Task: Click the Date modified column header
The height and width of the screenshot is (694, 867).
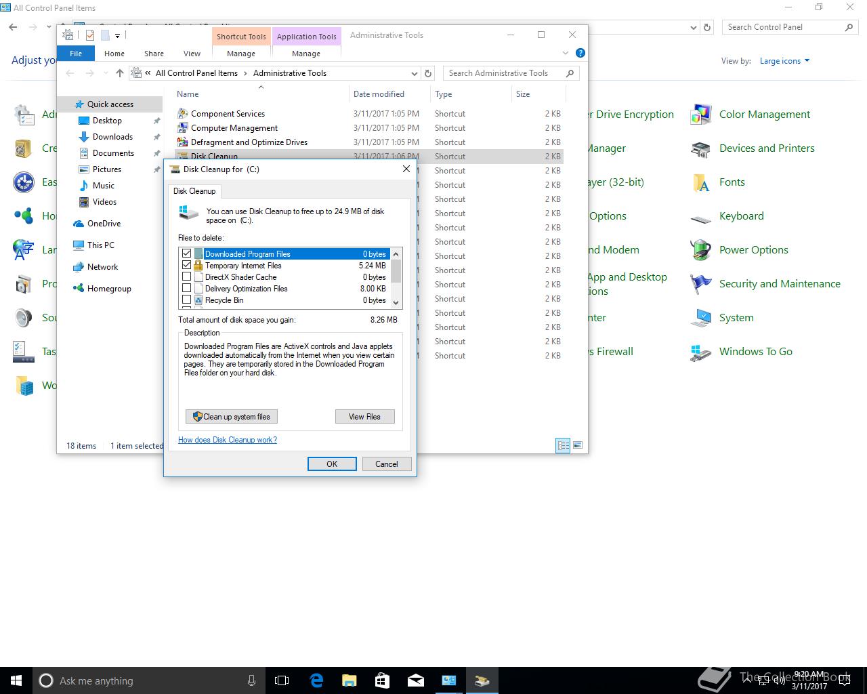Action: (389, 94)
